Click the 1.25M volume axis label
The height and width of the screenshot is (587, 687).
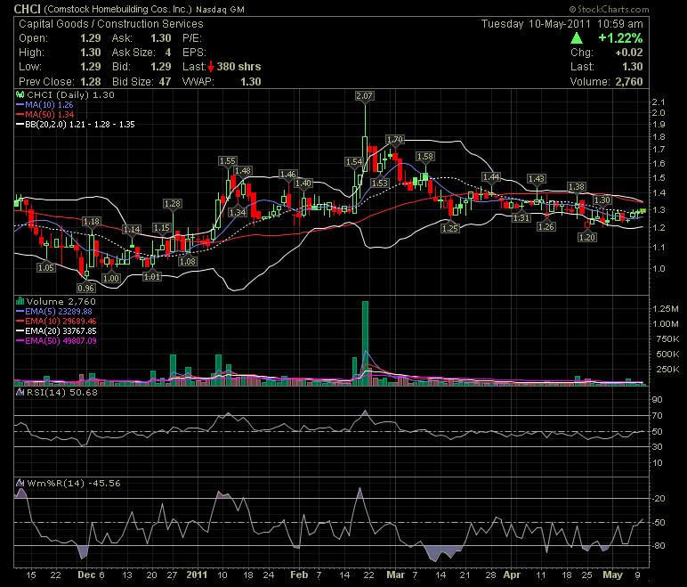pos(666,308)
